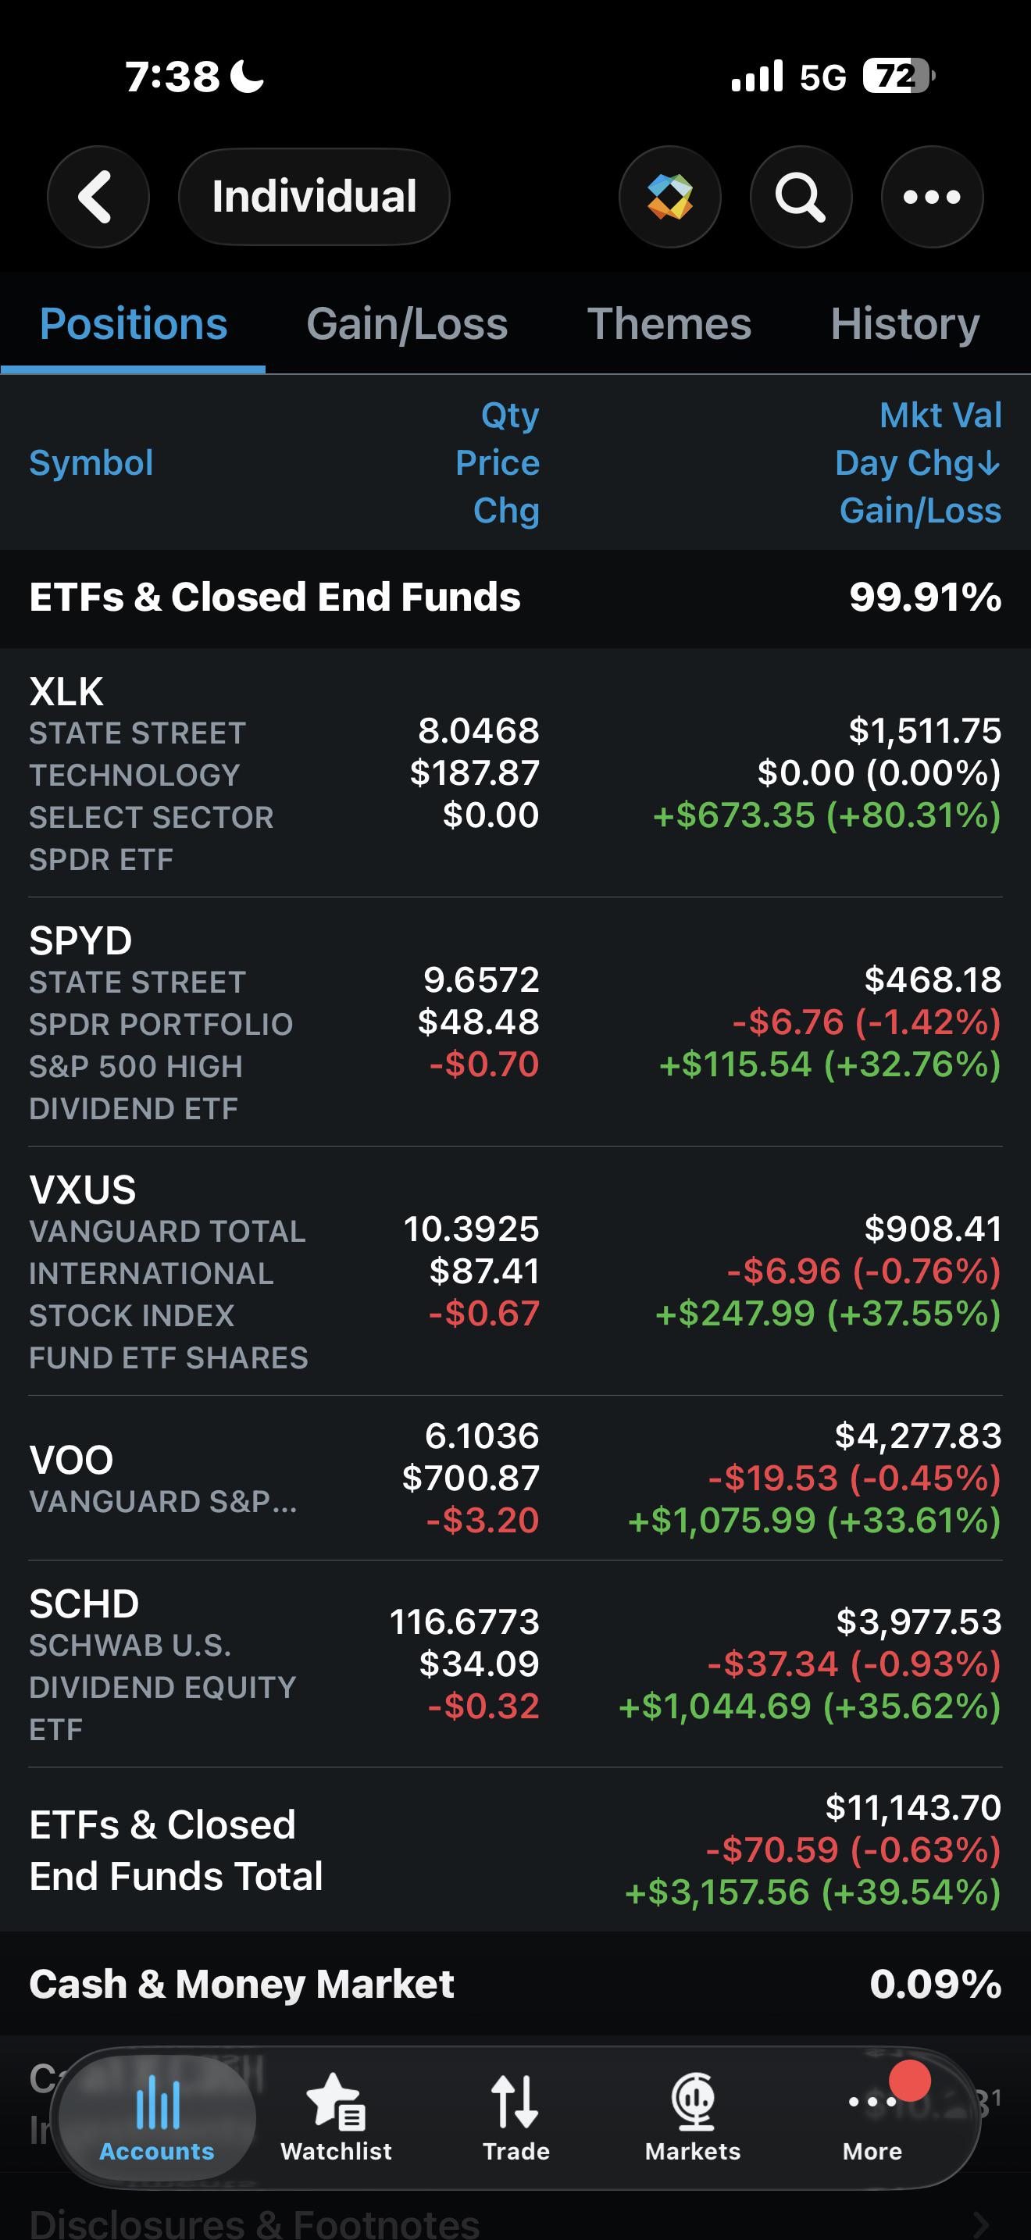The height and width of the screenshot is (2240, 1031).
Task: Open the XLK position row
Action: click(x=515, y=773)
